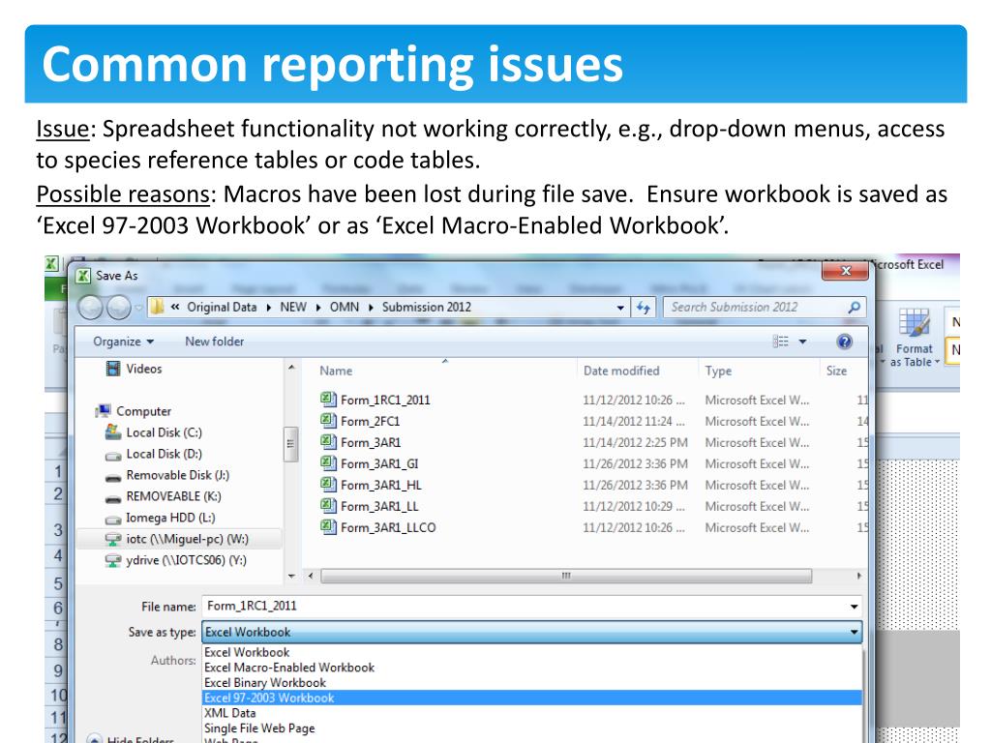Viewport: 991px width, 743px height.
Task: Click the Forward navigation arrow in Save As
Action: 119,308
